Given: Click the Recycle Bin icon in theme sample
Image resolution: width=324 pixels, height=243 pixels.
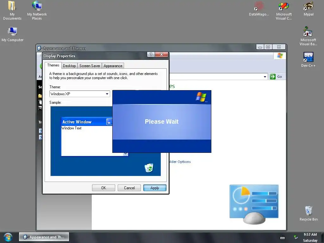Looking at the screenshot, I should pos(149,168).
